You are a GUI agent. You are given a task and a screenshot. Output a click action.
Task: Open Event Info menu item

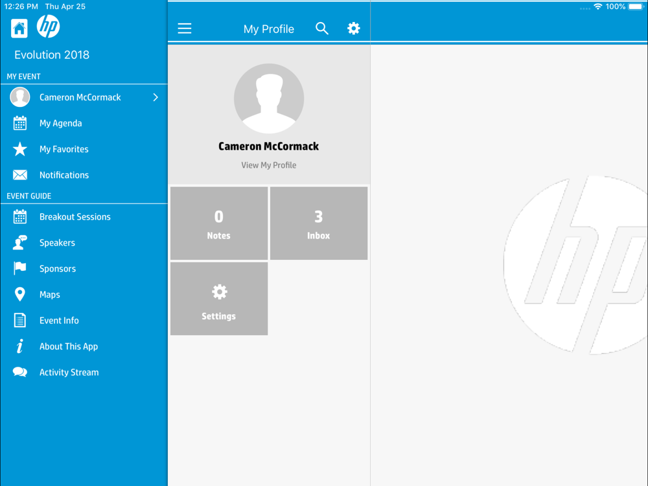click(84, 320)
